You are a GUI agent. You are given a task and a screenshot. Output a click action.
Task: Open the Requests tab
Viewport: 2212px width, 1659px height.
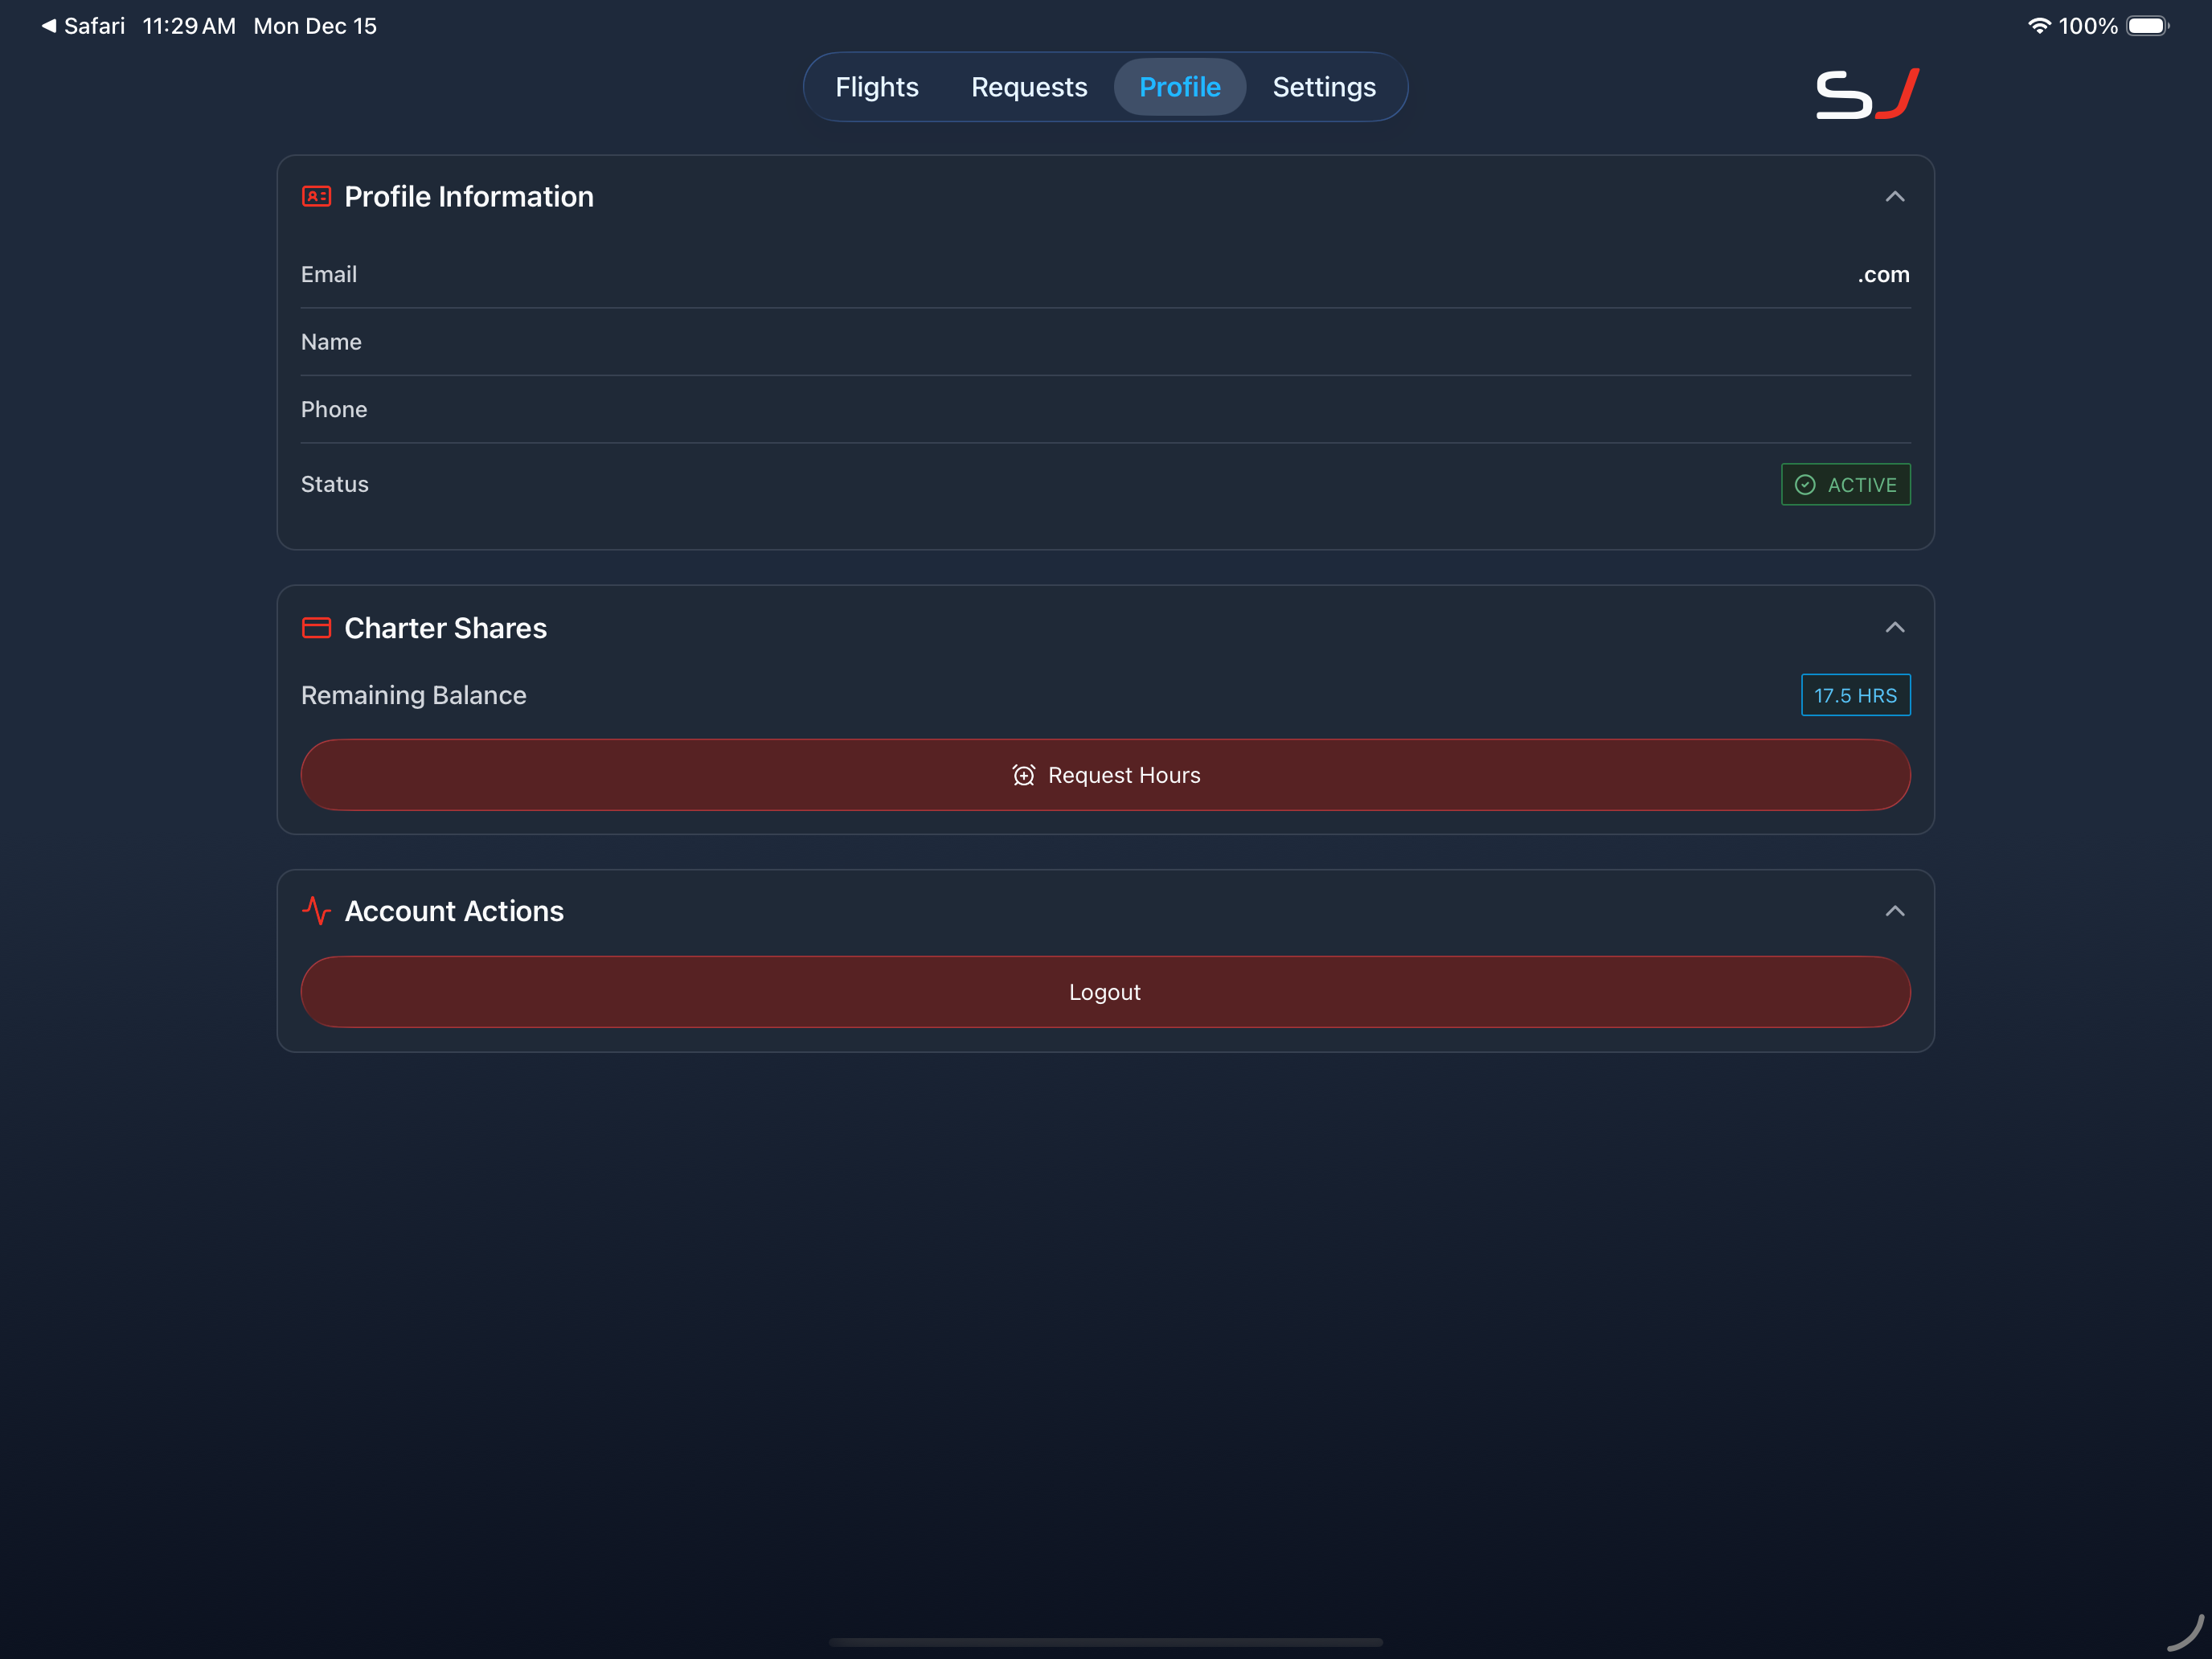pyautogui.click(x=1029, y=87)
